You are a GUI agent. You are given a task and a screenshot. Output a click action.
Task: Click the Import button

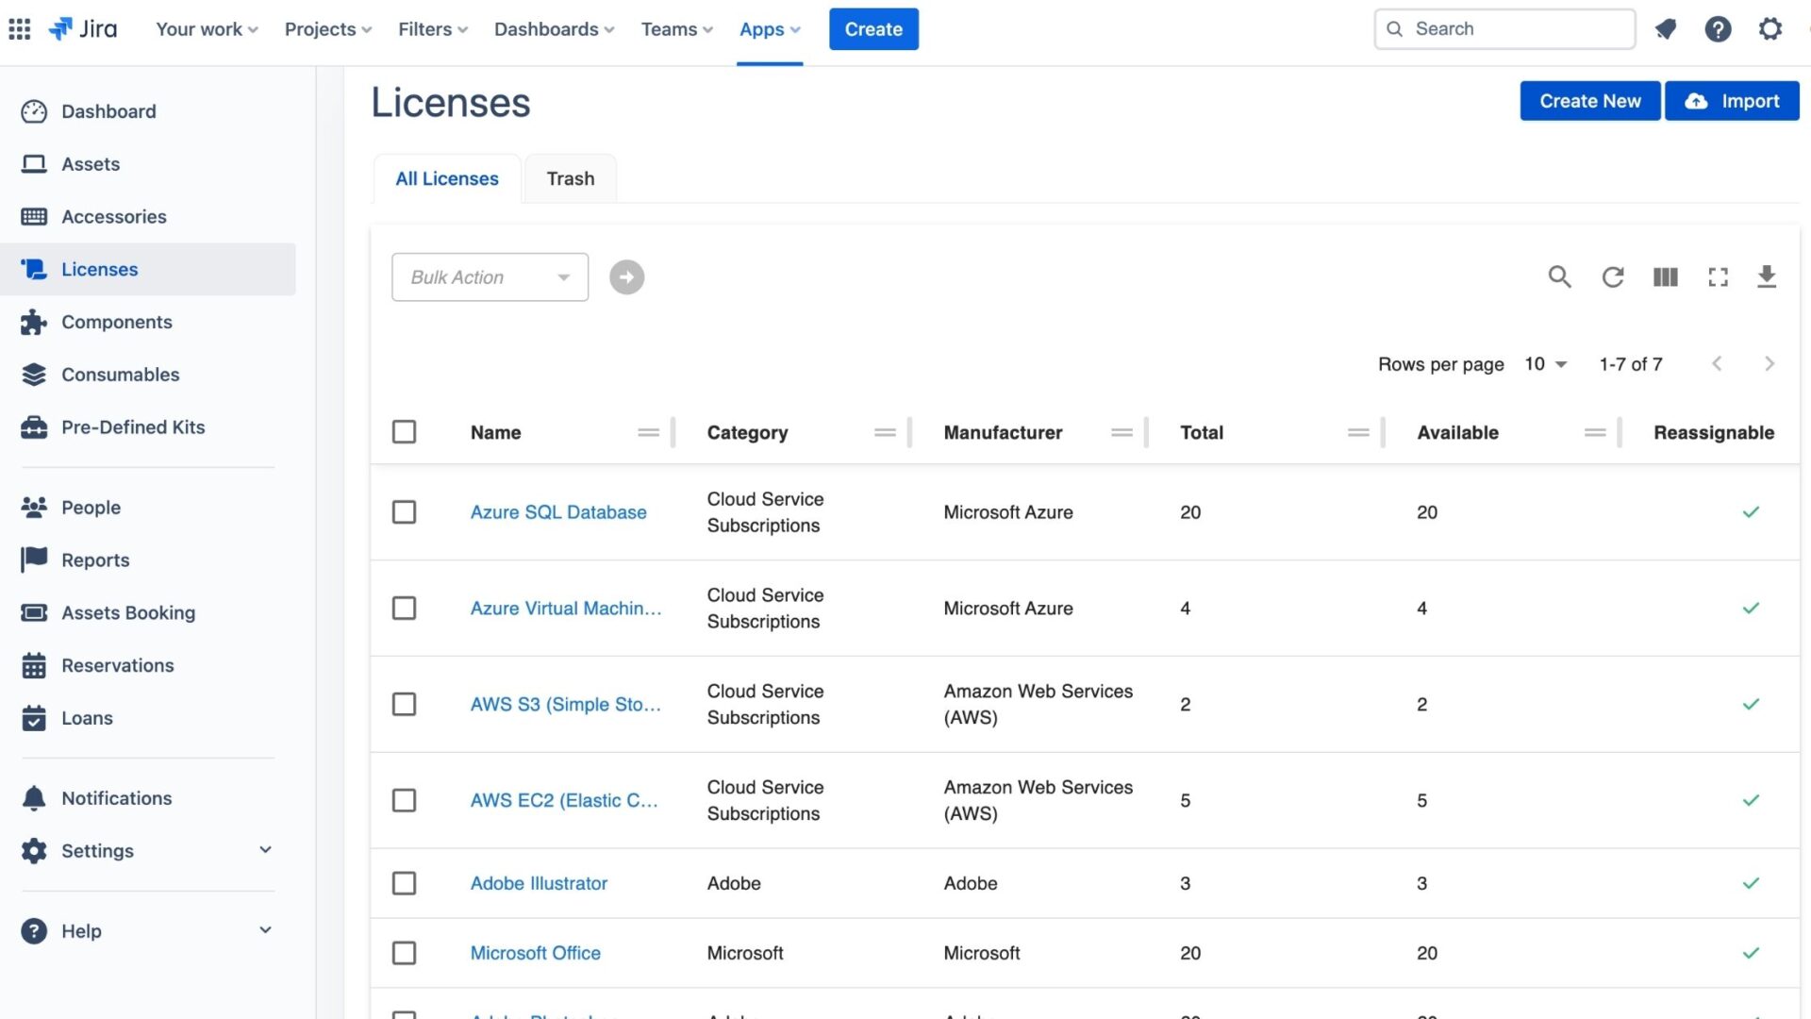click(1732, 101)
